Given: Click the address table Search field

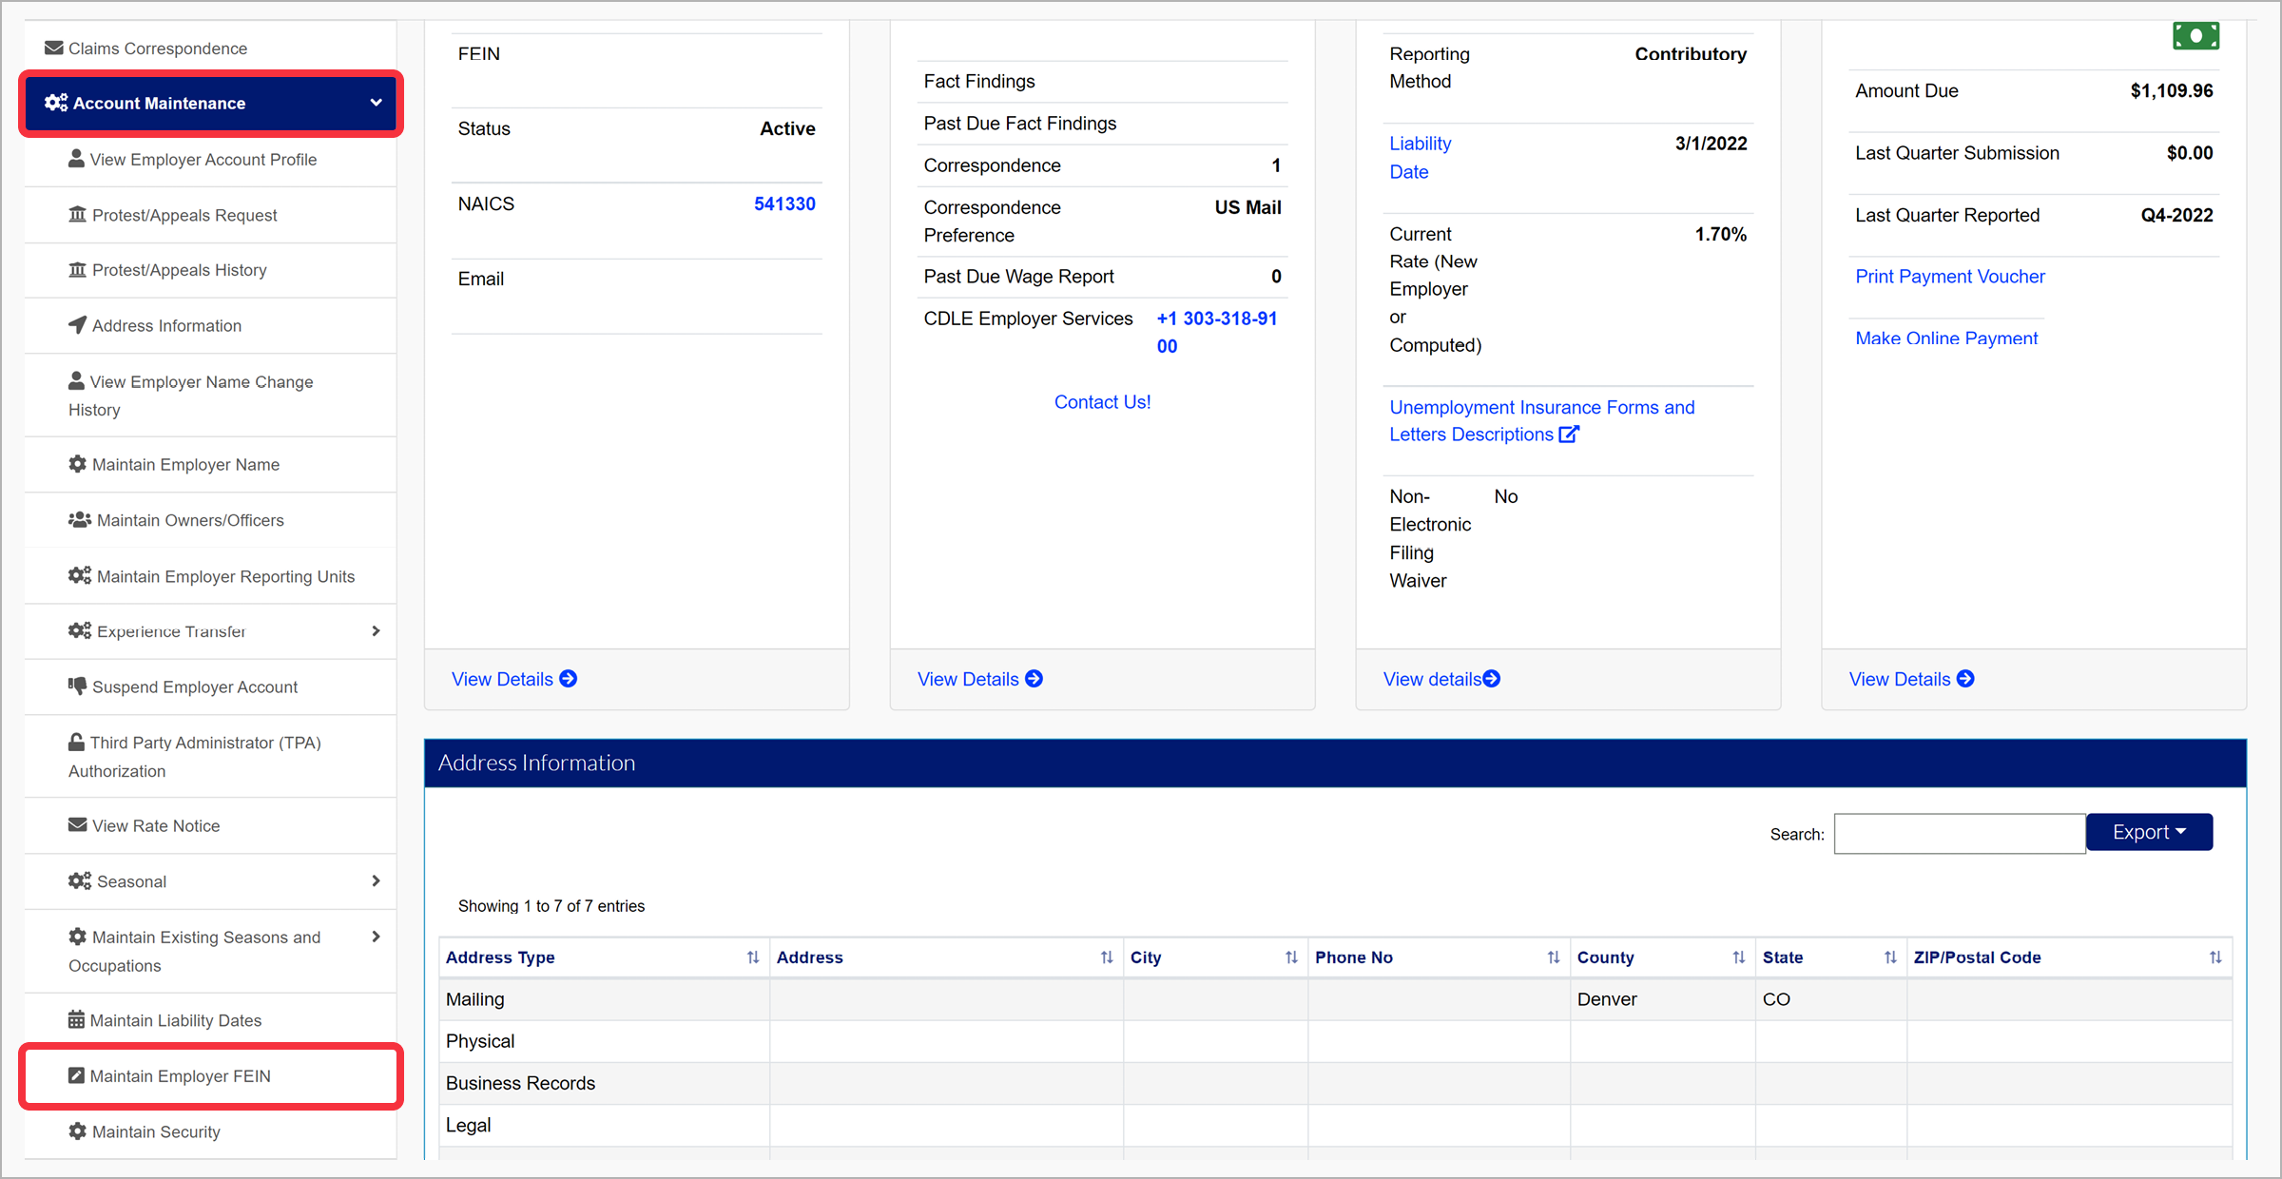Looking at the screenshot, I should [x=1959, y=834].
